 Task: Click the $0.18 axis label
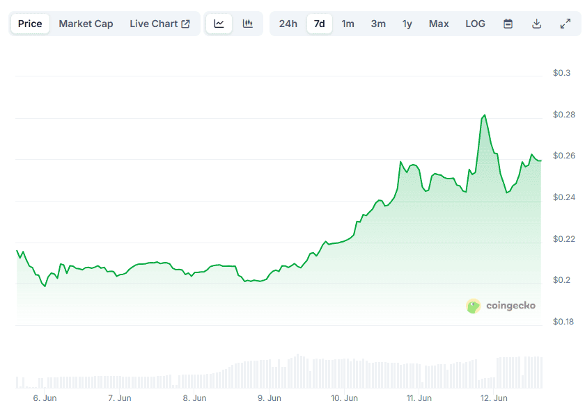[x=563, y=322]
